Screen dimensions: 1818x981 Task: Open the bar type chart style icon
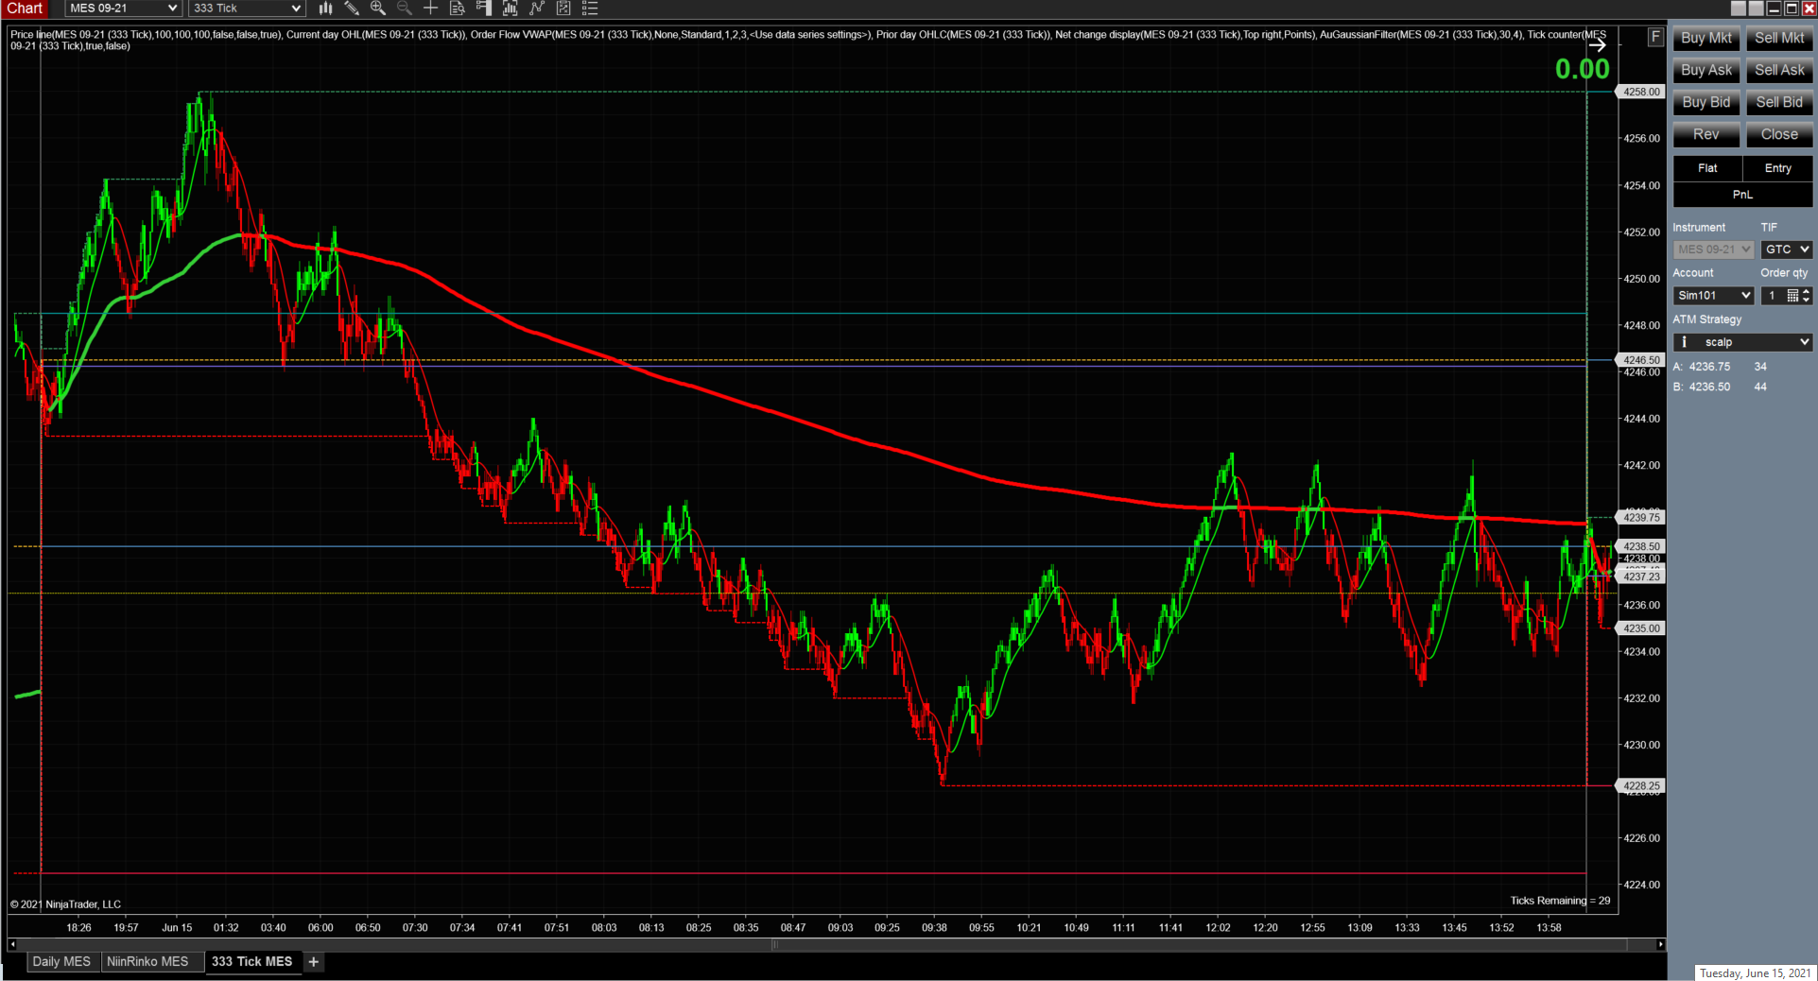tap(325, 9)
